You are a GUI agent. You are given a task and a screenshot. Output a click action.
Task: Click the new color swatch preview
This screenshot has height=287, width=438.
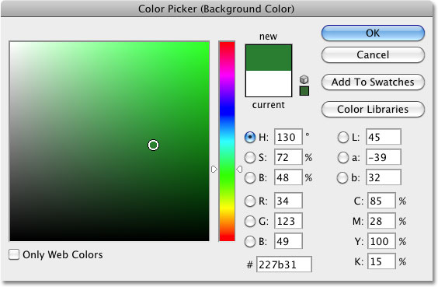[269, 58]
